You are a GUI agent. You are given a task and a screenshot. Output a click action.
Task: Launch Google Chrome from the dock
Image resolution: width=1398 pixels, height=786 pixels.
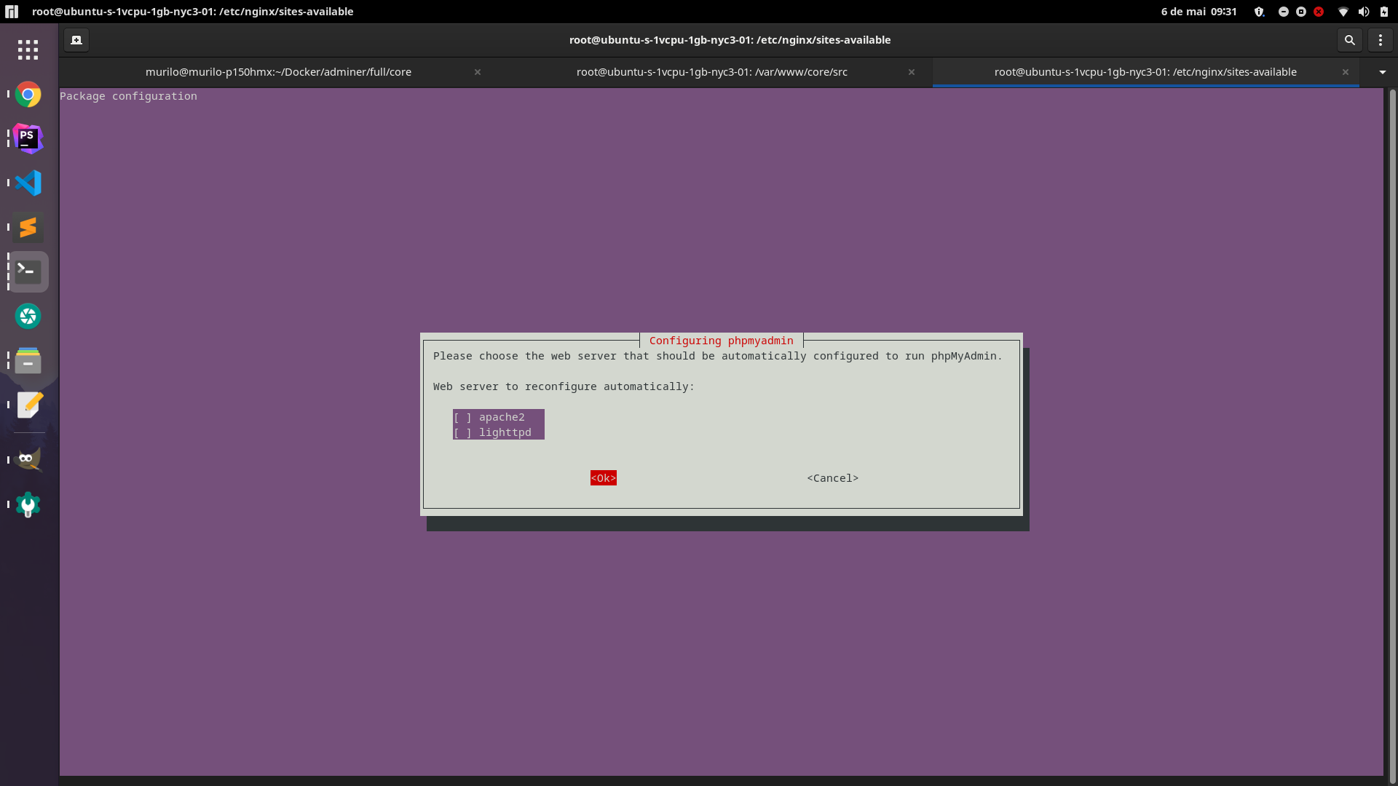(28, 95)
